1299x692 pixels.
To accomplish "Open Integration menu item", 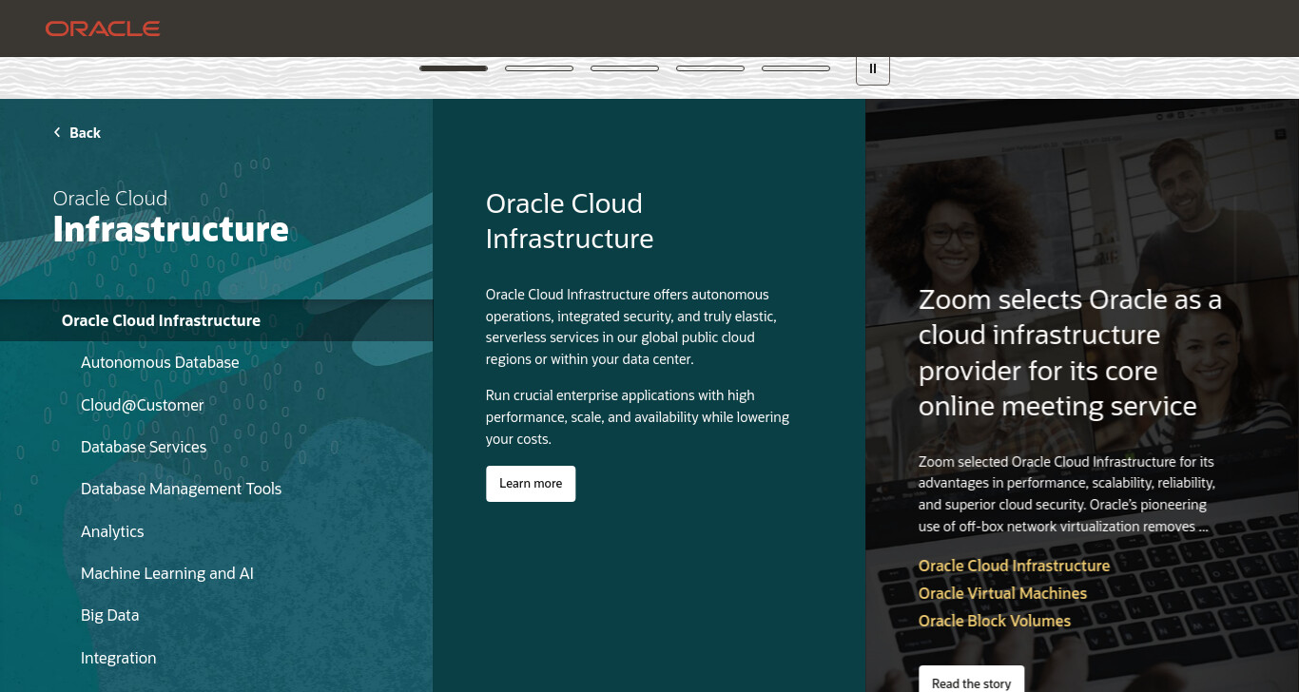I will point(119,658).
